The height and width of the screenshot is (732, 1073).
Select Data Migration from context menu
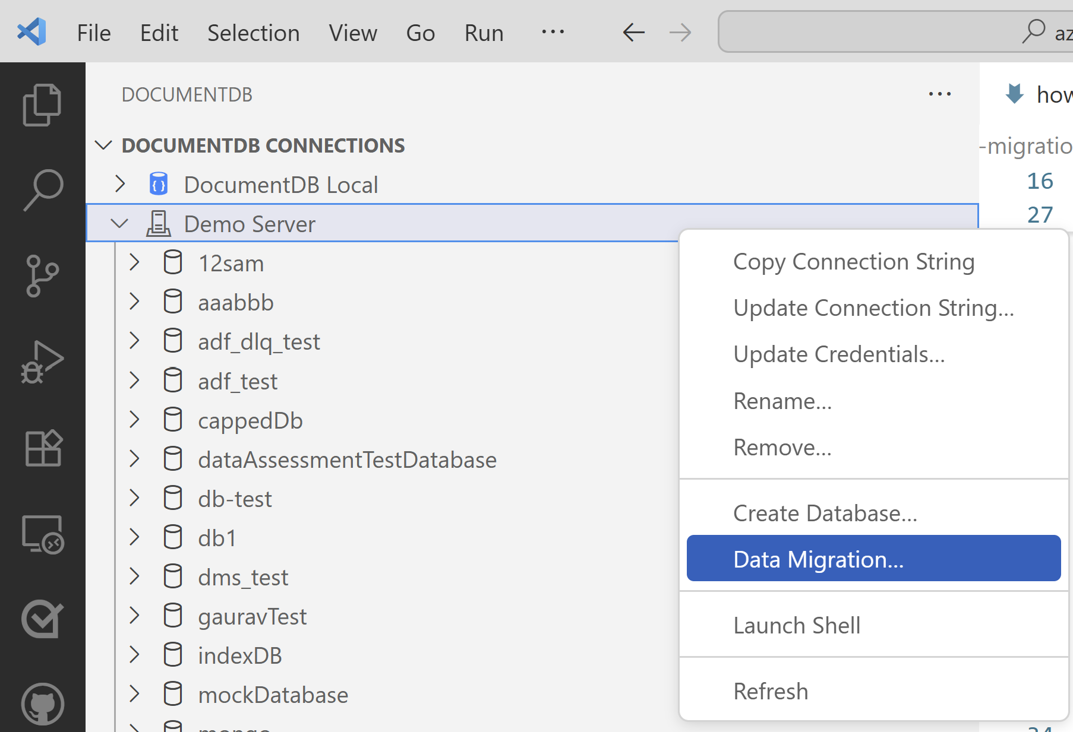pos(818,559)
